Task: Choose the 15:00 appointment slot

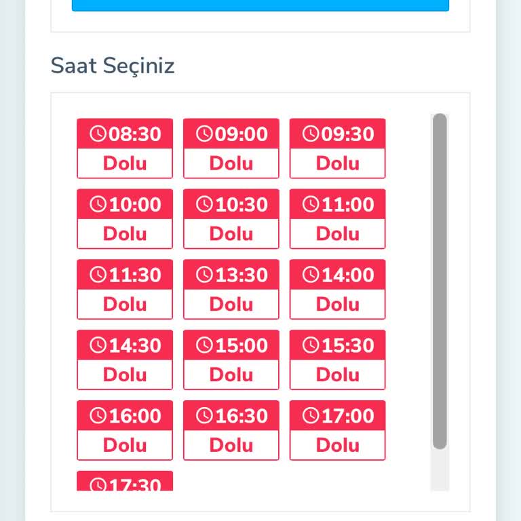Action: (x=231, y=360)
